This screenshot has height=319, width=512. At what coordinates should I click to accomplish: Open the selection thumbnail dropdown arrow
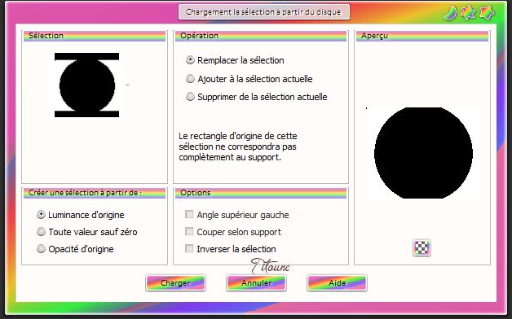[x=128, y=85]
